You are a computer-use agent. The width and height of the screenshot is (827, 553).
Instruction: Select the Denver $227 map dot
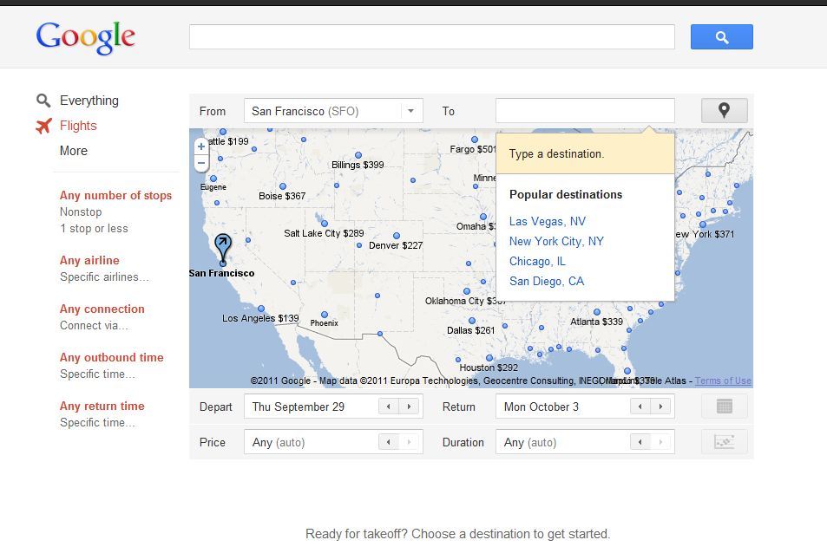[397, 236]
